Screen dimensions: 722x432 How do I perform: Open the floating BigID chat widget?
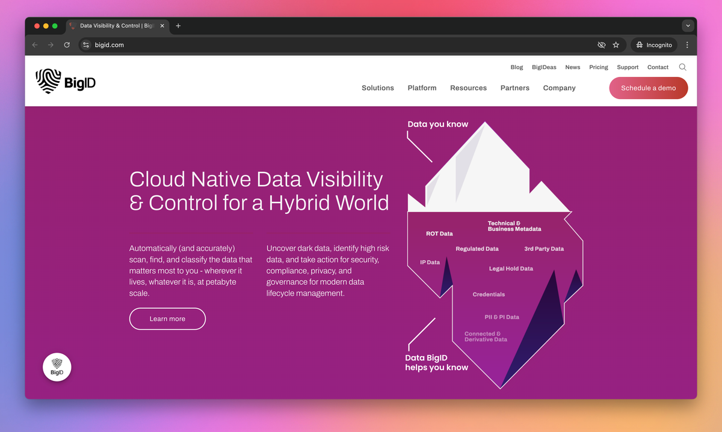pos(57,367)
